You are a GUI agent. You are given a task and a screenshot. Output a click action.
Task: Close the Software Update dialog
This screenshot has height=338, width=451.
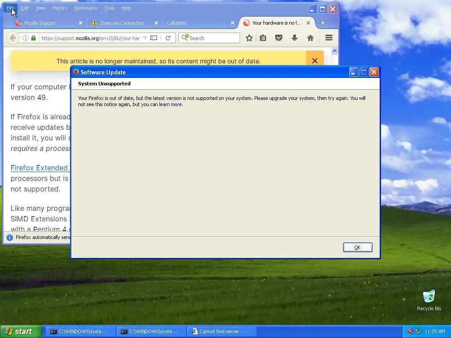(374, 72)
